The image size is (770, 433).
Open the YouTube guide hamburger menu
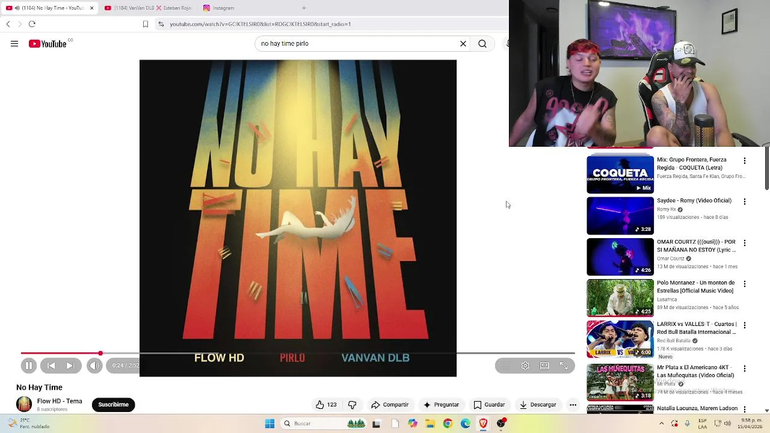click(x=14, y=44)
